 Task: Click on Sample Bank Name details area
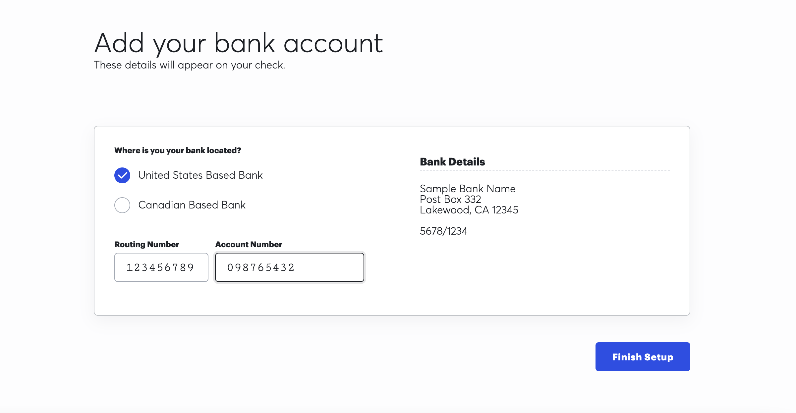(x=469, y=200)
